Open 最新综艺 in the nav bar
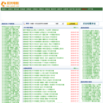The image size is (103, 103). click(x=54, y=9)
